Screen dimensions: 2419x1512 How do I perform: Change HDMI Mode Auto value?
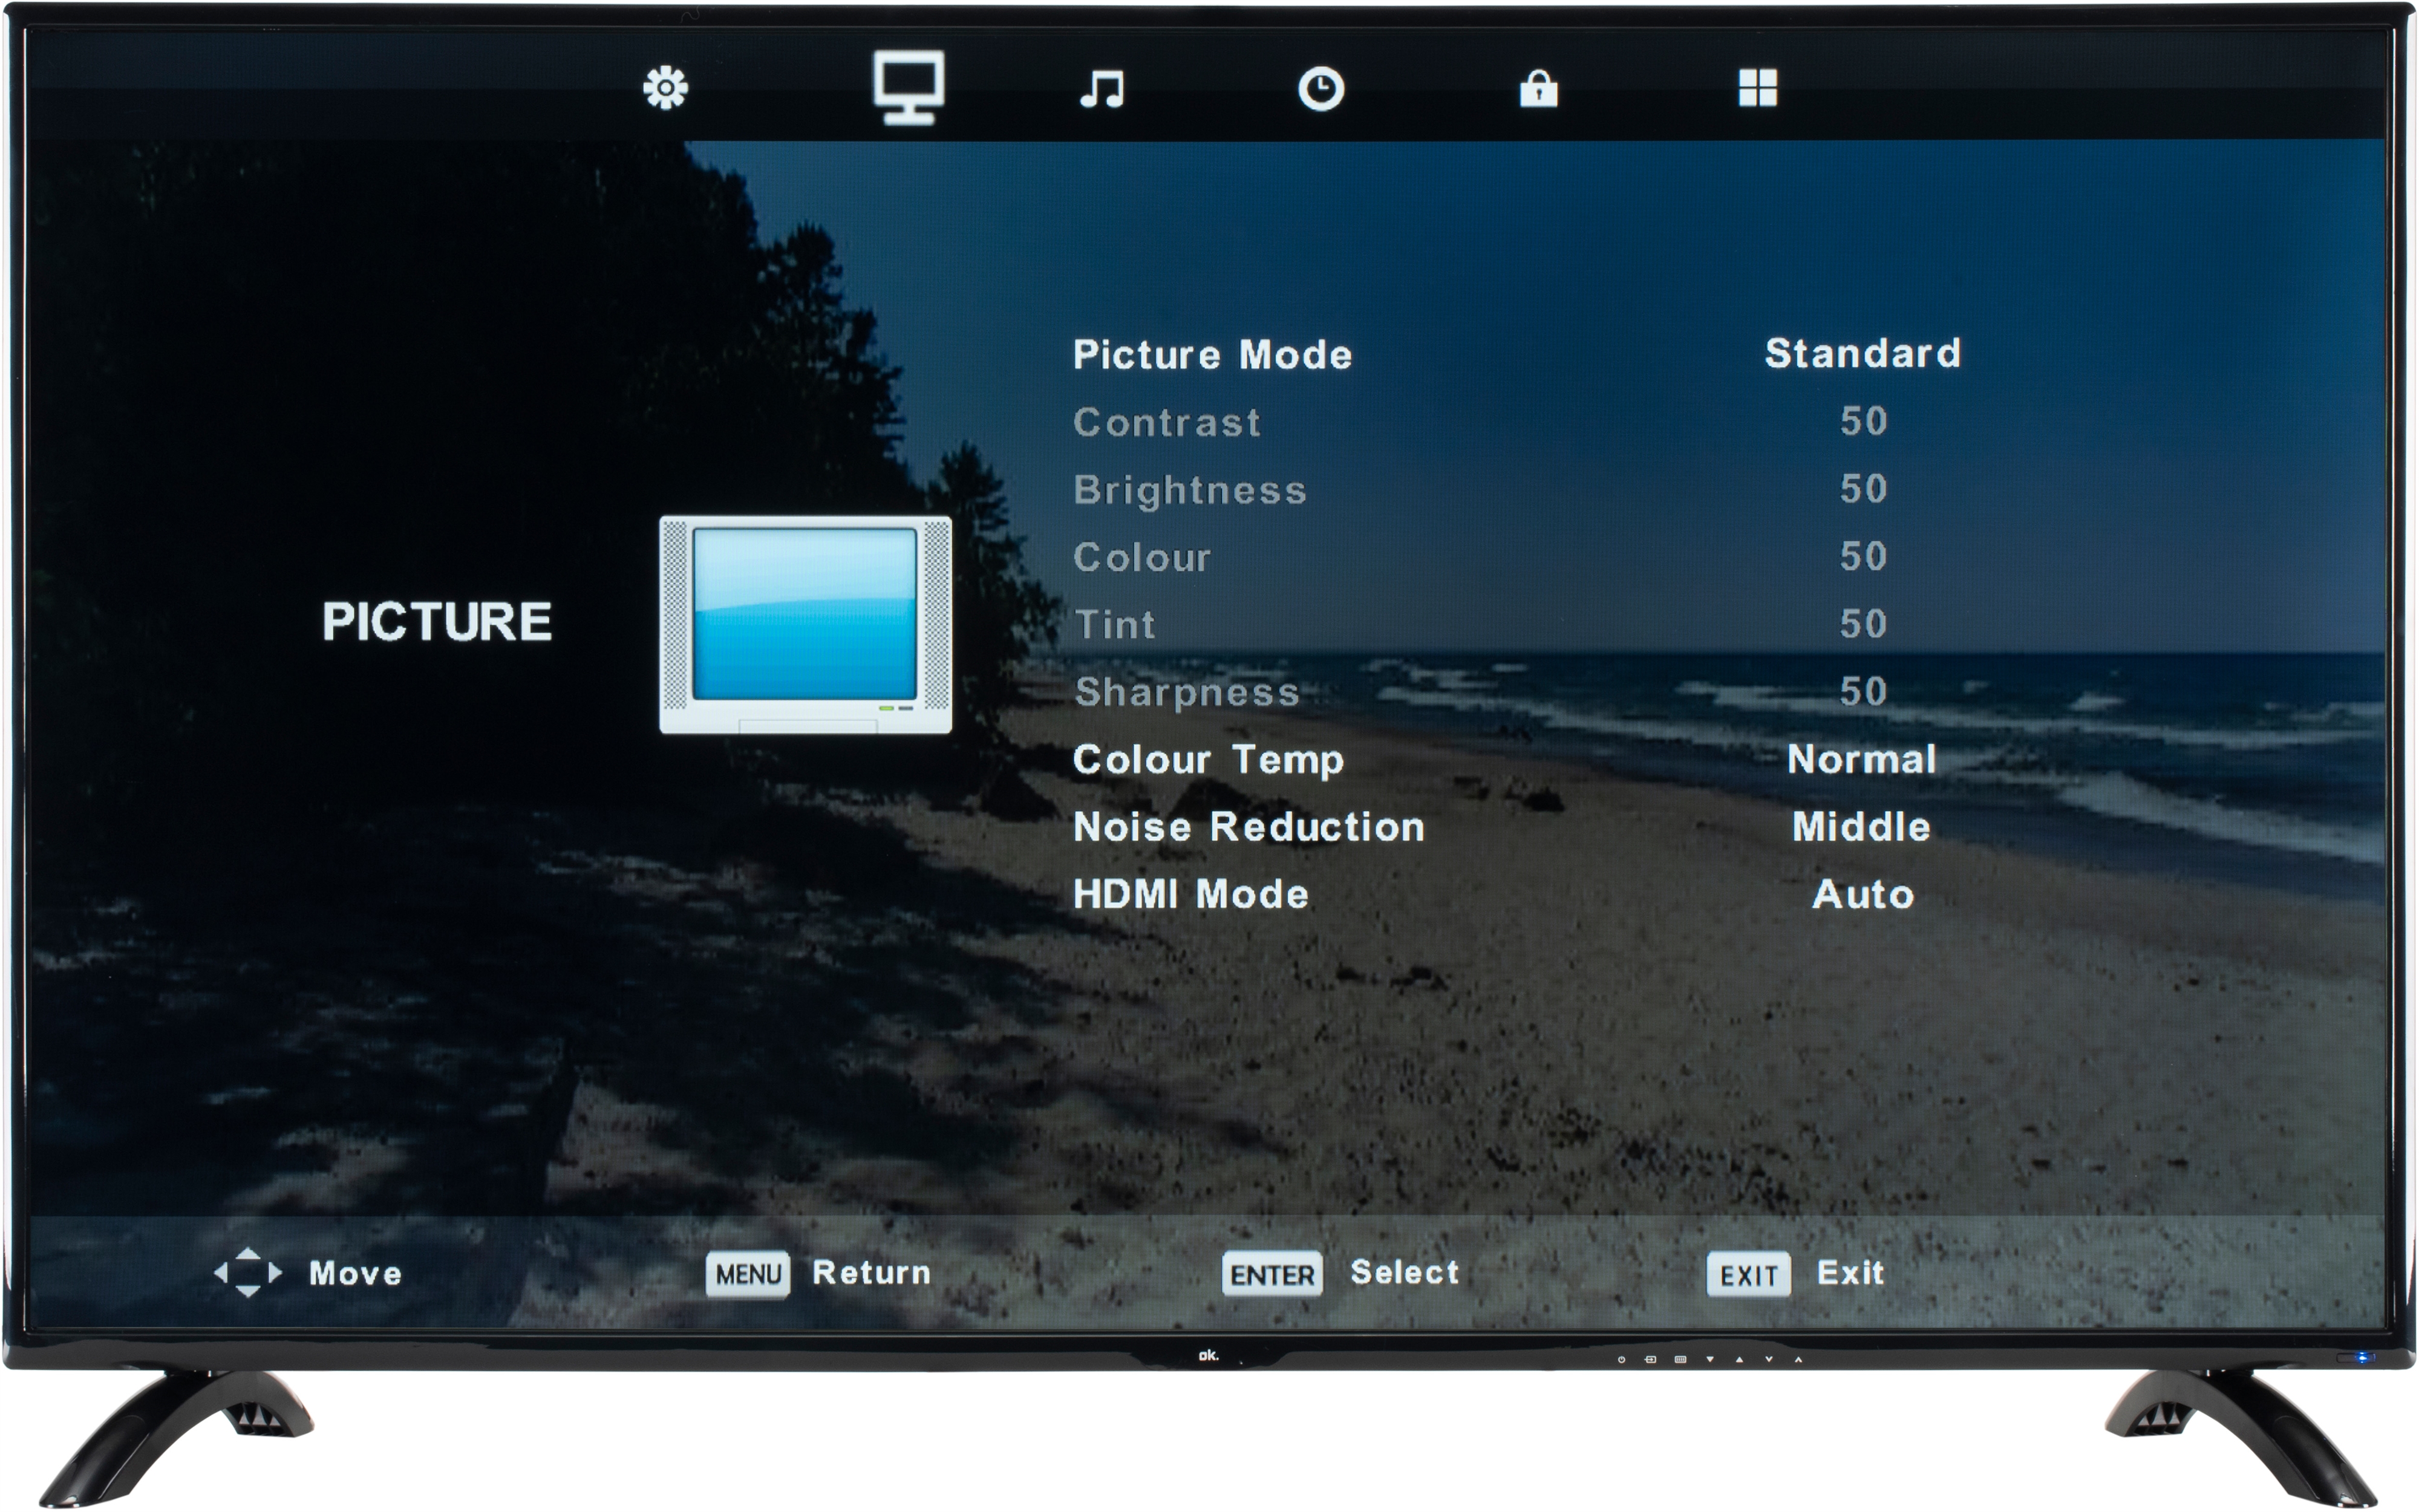(x=1862, y=894)
